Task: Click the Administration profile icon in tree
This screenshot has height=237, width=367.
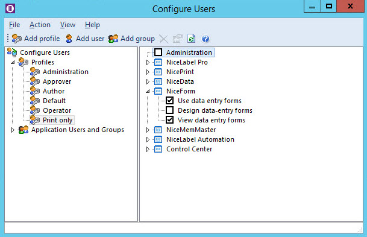Action: pyautogui.click(x=35, y=72)
